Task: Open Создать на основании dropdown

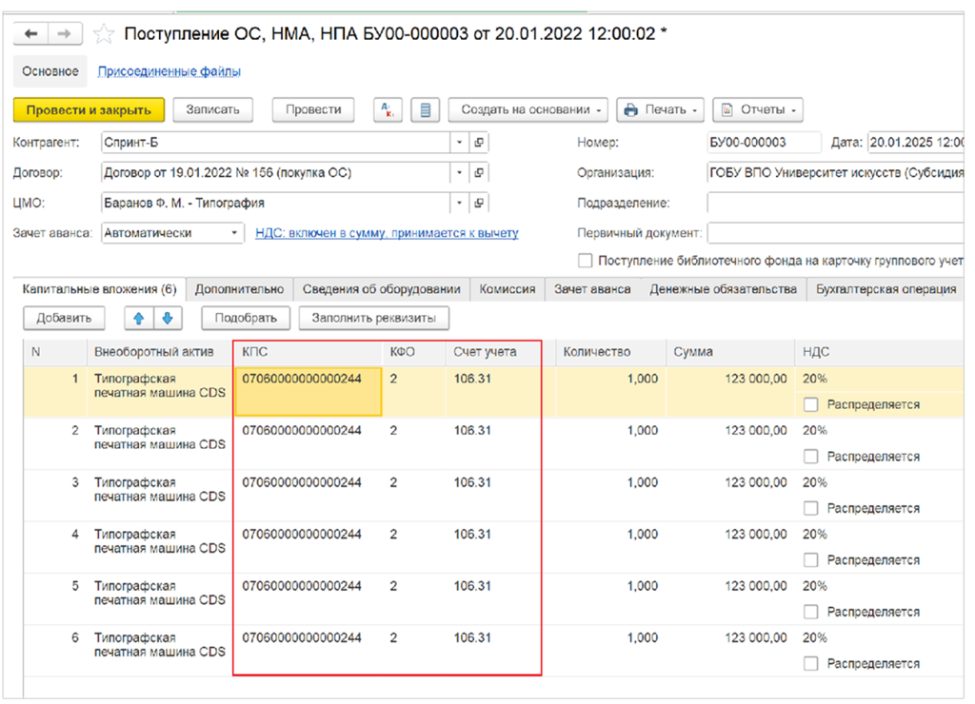Action: click(x=527, y=110)
